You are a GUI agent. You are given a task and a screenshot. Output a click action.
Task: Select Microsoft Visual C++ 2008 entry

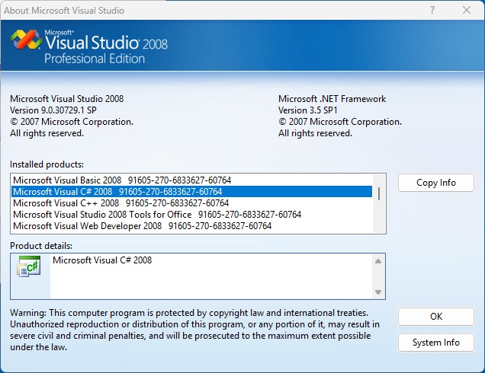(x=191, y=202)
